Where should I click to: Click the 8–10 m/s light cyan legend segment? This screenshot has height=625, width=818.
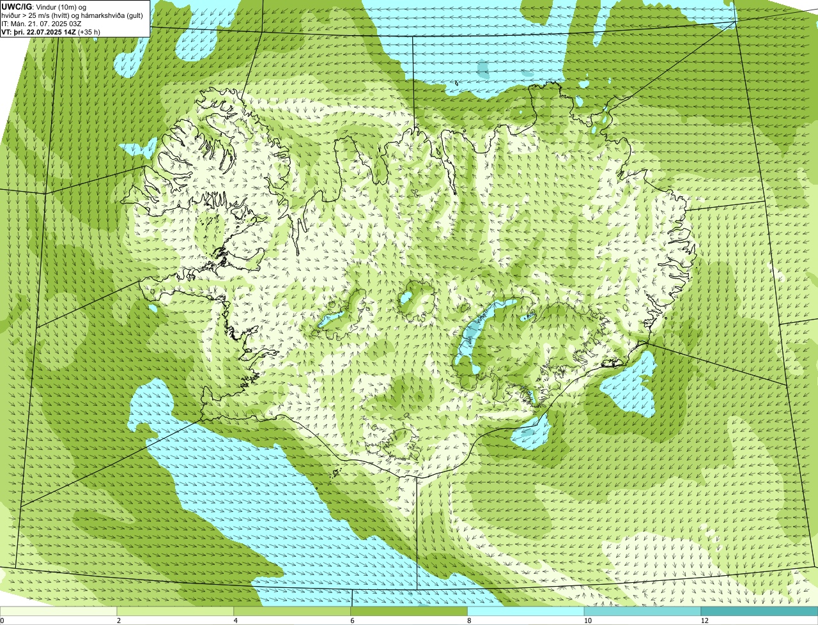[x=527, y=611]
